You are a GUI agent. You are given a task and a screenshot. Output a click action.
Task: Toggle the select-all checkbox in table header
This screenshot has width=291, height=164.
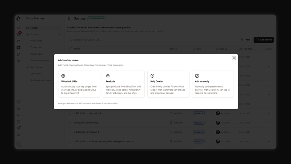(x=71, y=49)
